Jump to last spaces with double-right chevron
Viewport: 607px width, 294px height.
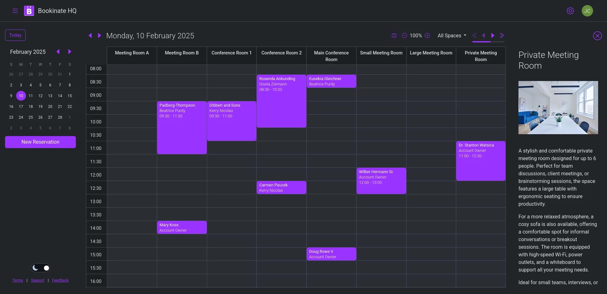click(502, 35)
